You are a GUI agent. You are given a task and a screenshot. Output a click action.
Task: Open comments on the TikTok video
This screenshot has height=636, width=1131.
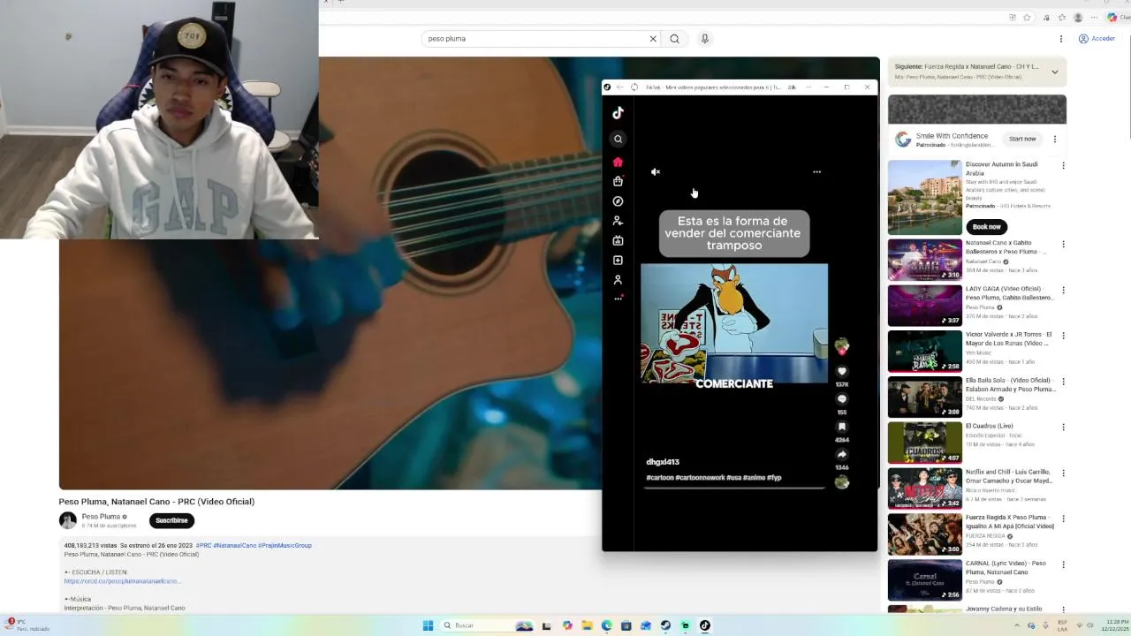coord(842,399)
